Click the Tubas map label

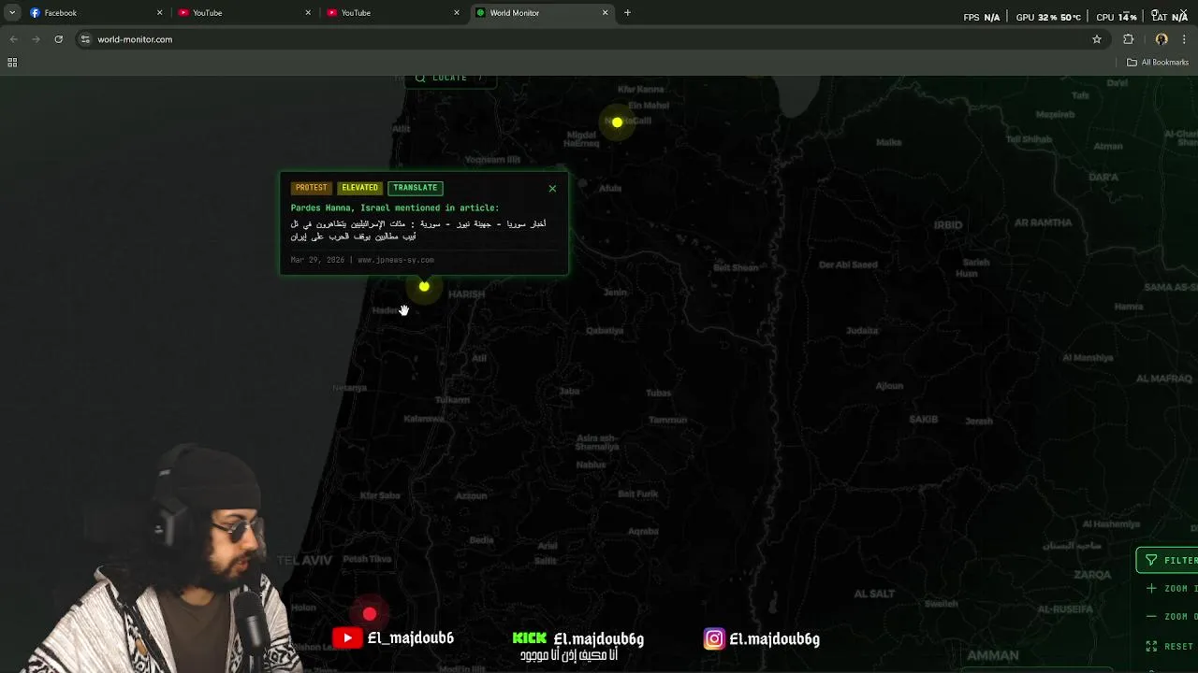[658, 394]
